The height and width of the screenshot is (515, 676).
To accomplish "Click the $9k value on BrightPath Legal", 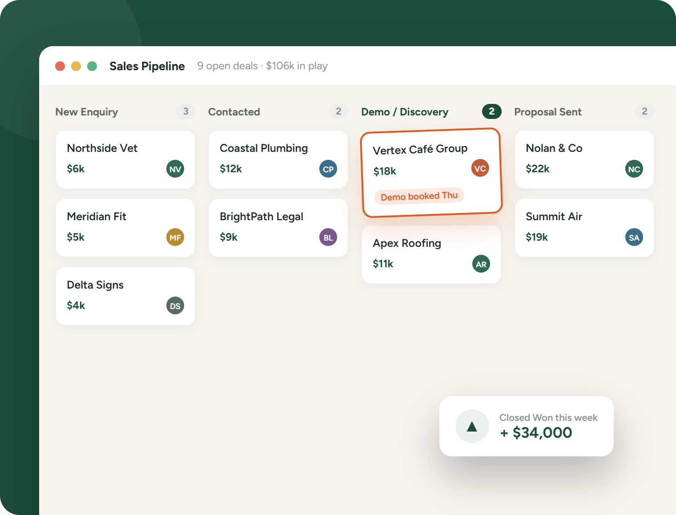I will pyautogui.click(x=229, y=237).
